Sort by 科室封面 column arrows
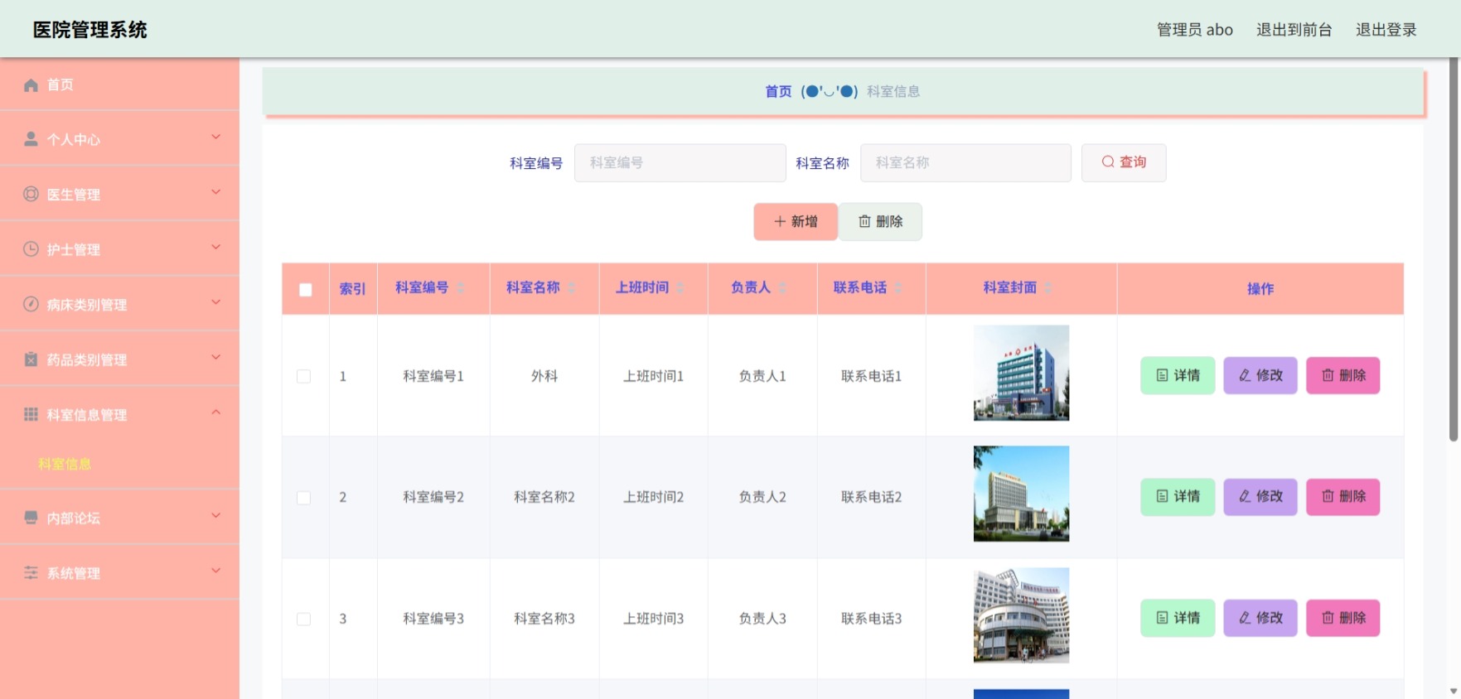The height and width of the screenshot is (699, 1461). click(1048, 288)
